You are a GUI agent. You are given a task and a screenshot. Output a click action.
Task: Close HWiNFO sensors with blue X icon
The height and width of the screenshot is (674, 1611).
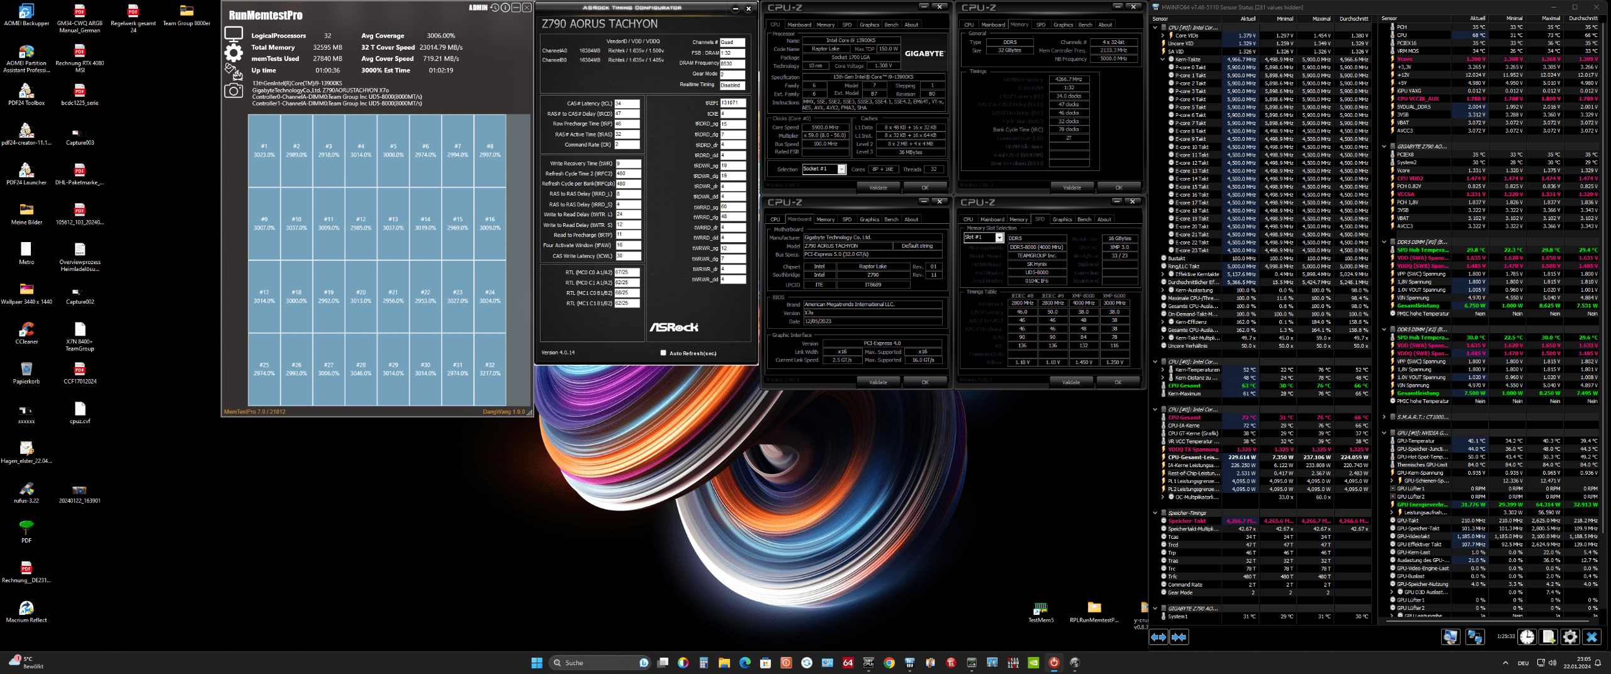(1591, 637)
